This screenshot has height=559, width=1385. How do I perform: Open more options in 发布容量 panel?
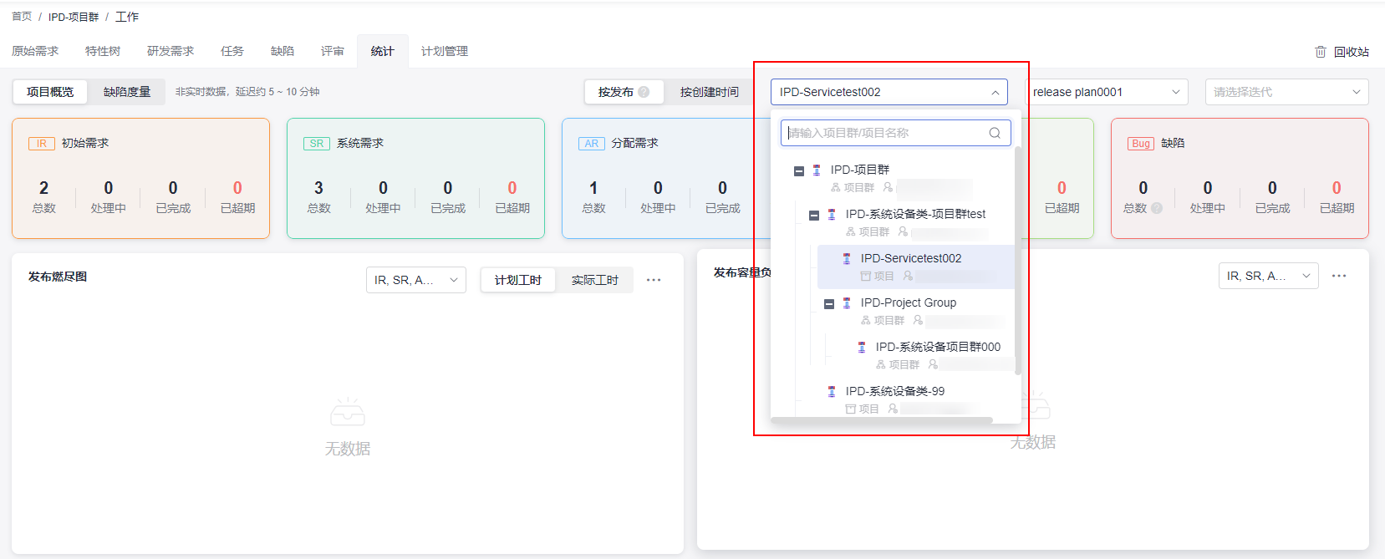[x=1339, y=276]
